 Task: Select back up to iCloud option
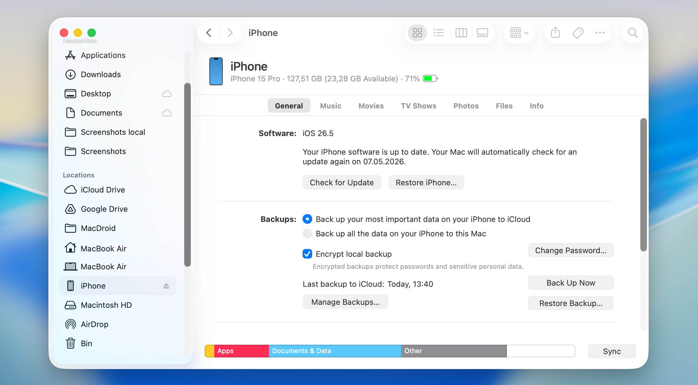[x=307, y=219]
